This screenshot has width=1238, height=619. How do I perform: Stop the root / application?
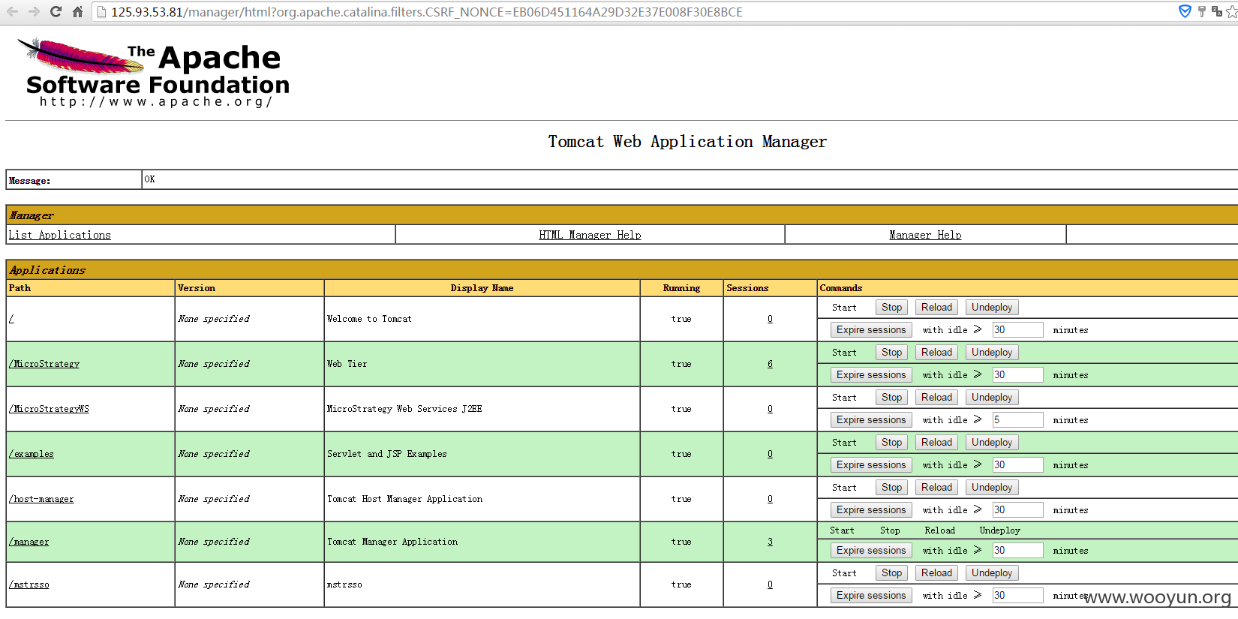(x=891, y=308)
